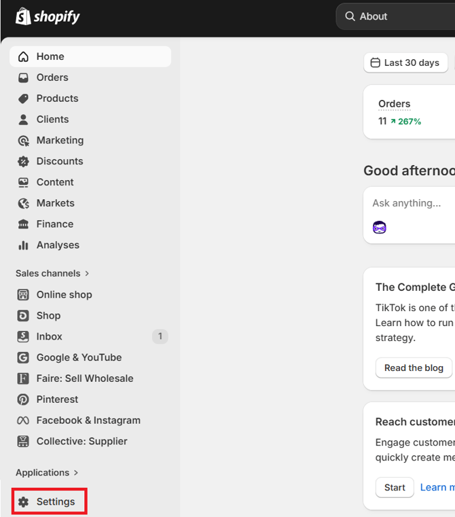Click the 11 orders count

(x=382, y=122)
